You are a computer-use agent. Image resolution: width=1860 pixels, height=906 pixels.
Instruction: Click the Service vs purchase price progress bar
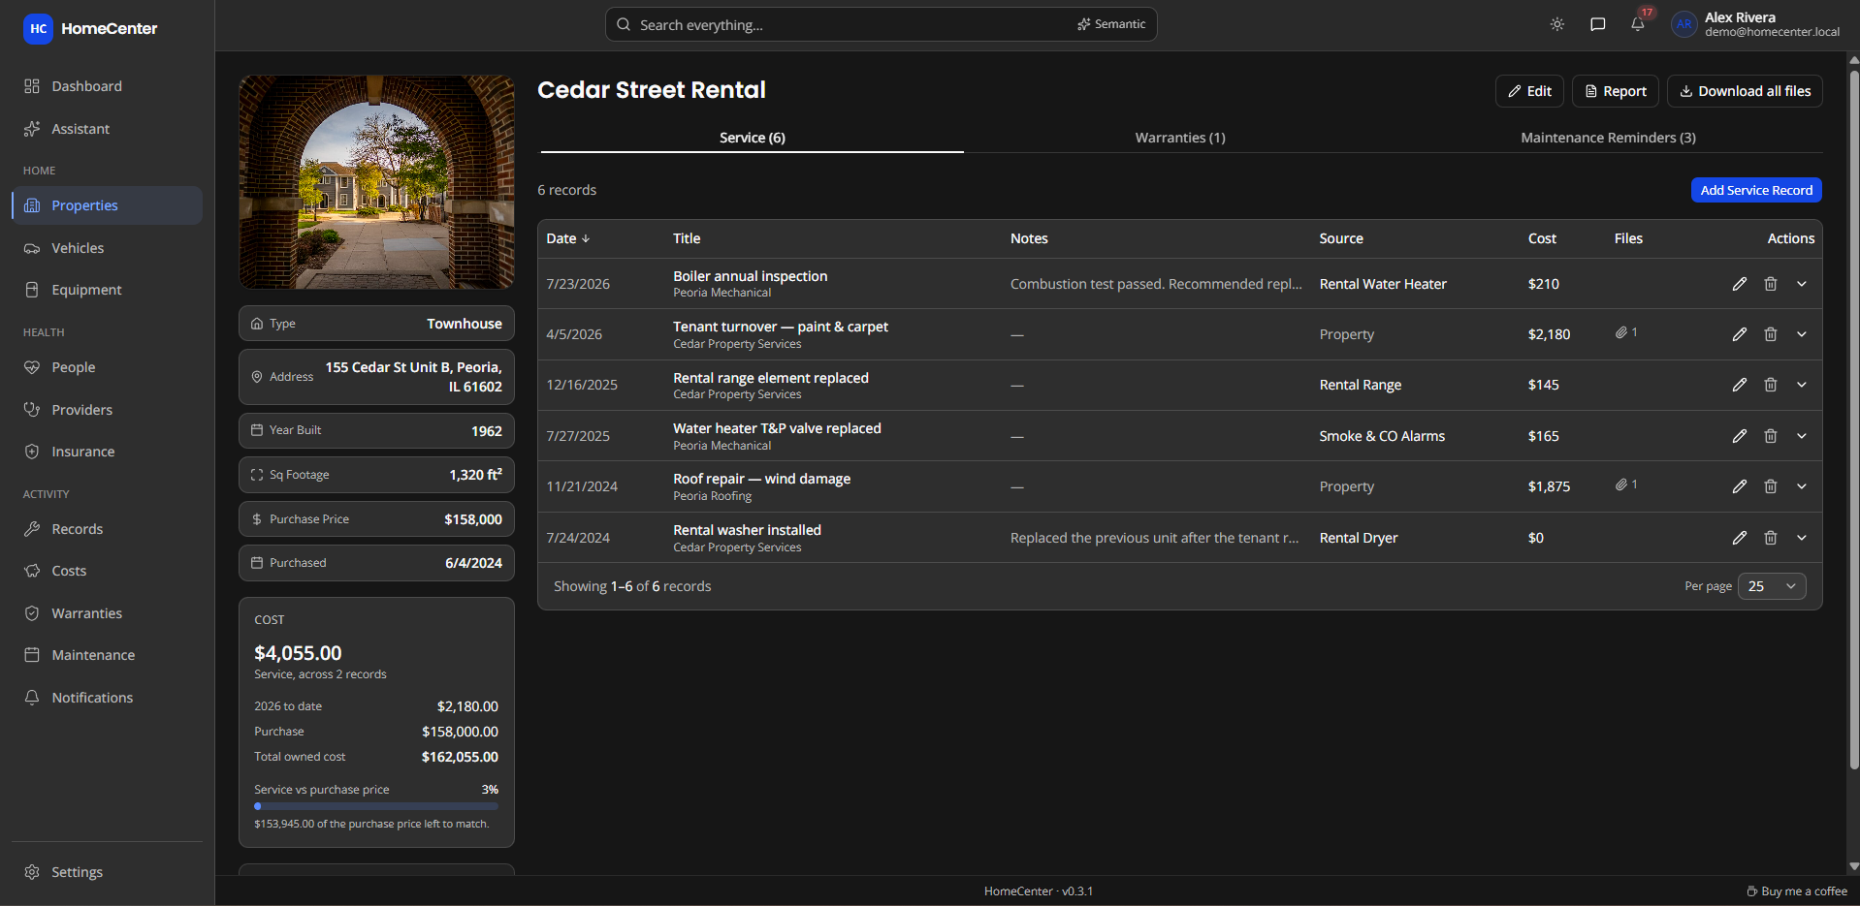point(376,806)
